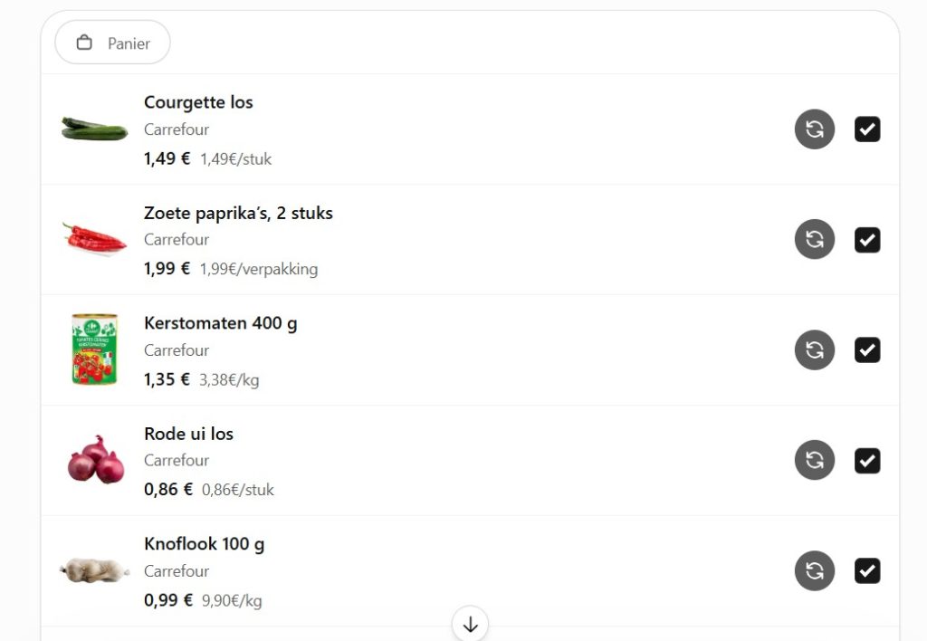Untick the Rode ui los checkbox

tap(866, 461)
